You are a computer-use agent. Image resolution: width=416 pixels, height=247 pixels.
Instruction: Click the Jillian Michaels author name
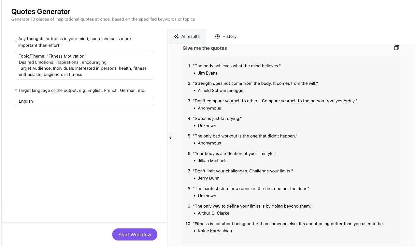click(212, 161)
